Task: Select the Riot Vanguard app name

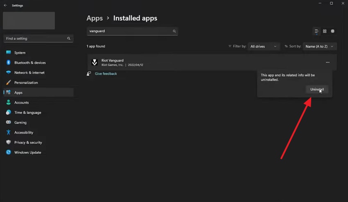Action: 113,60
